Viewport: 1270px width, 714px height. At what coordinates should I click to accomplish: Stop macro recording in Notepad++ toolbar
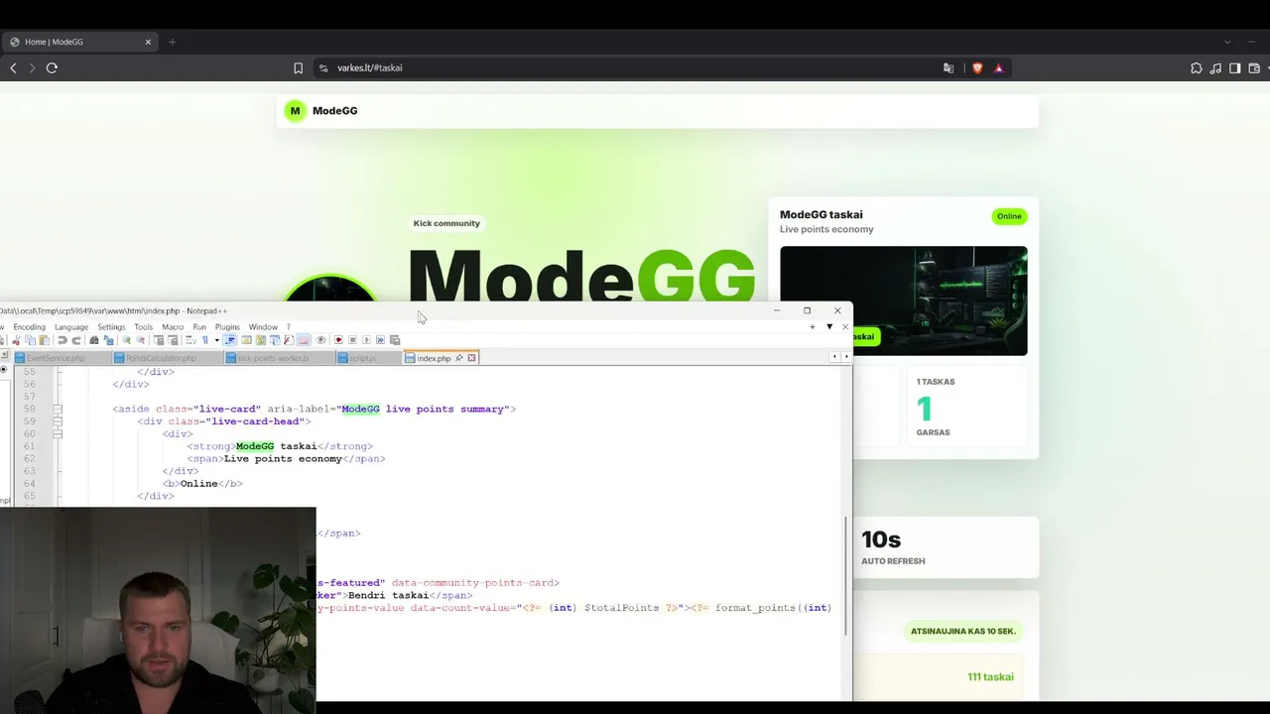pyautogui.click(x=352, y=340)
